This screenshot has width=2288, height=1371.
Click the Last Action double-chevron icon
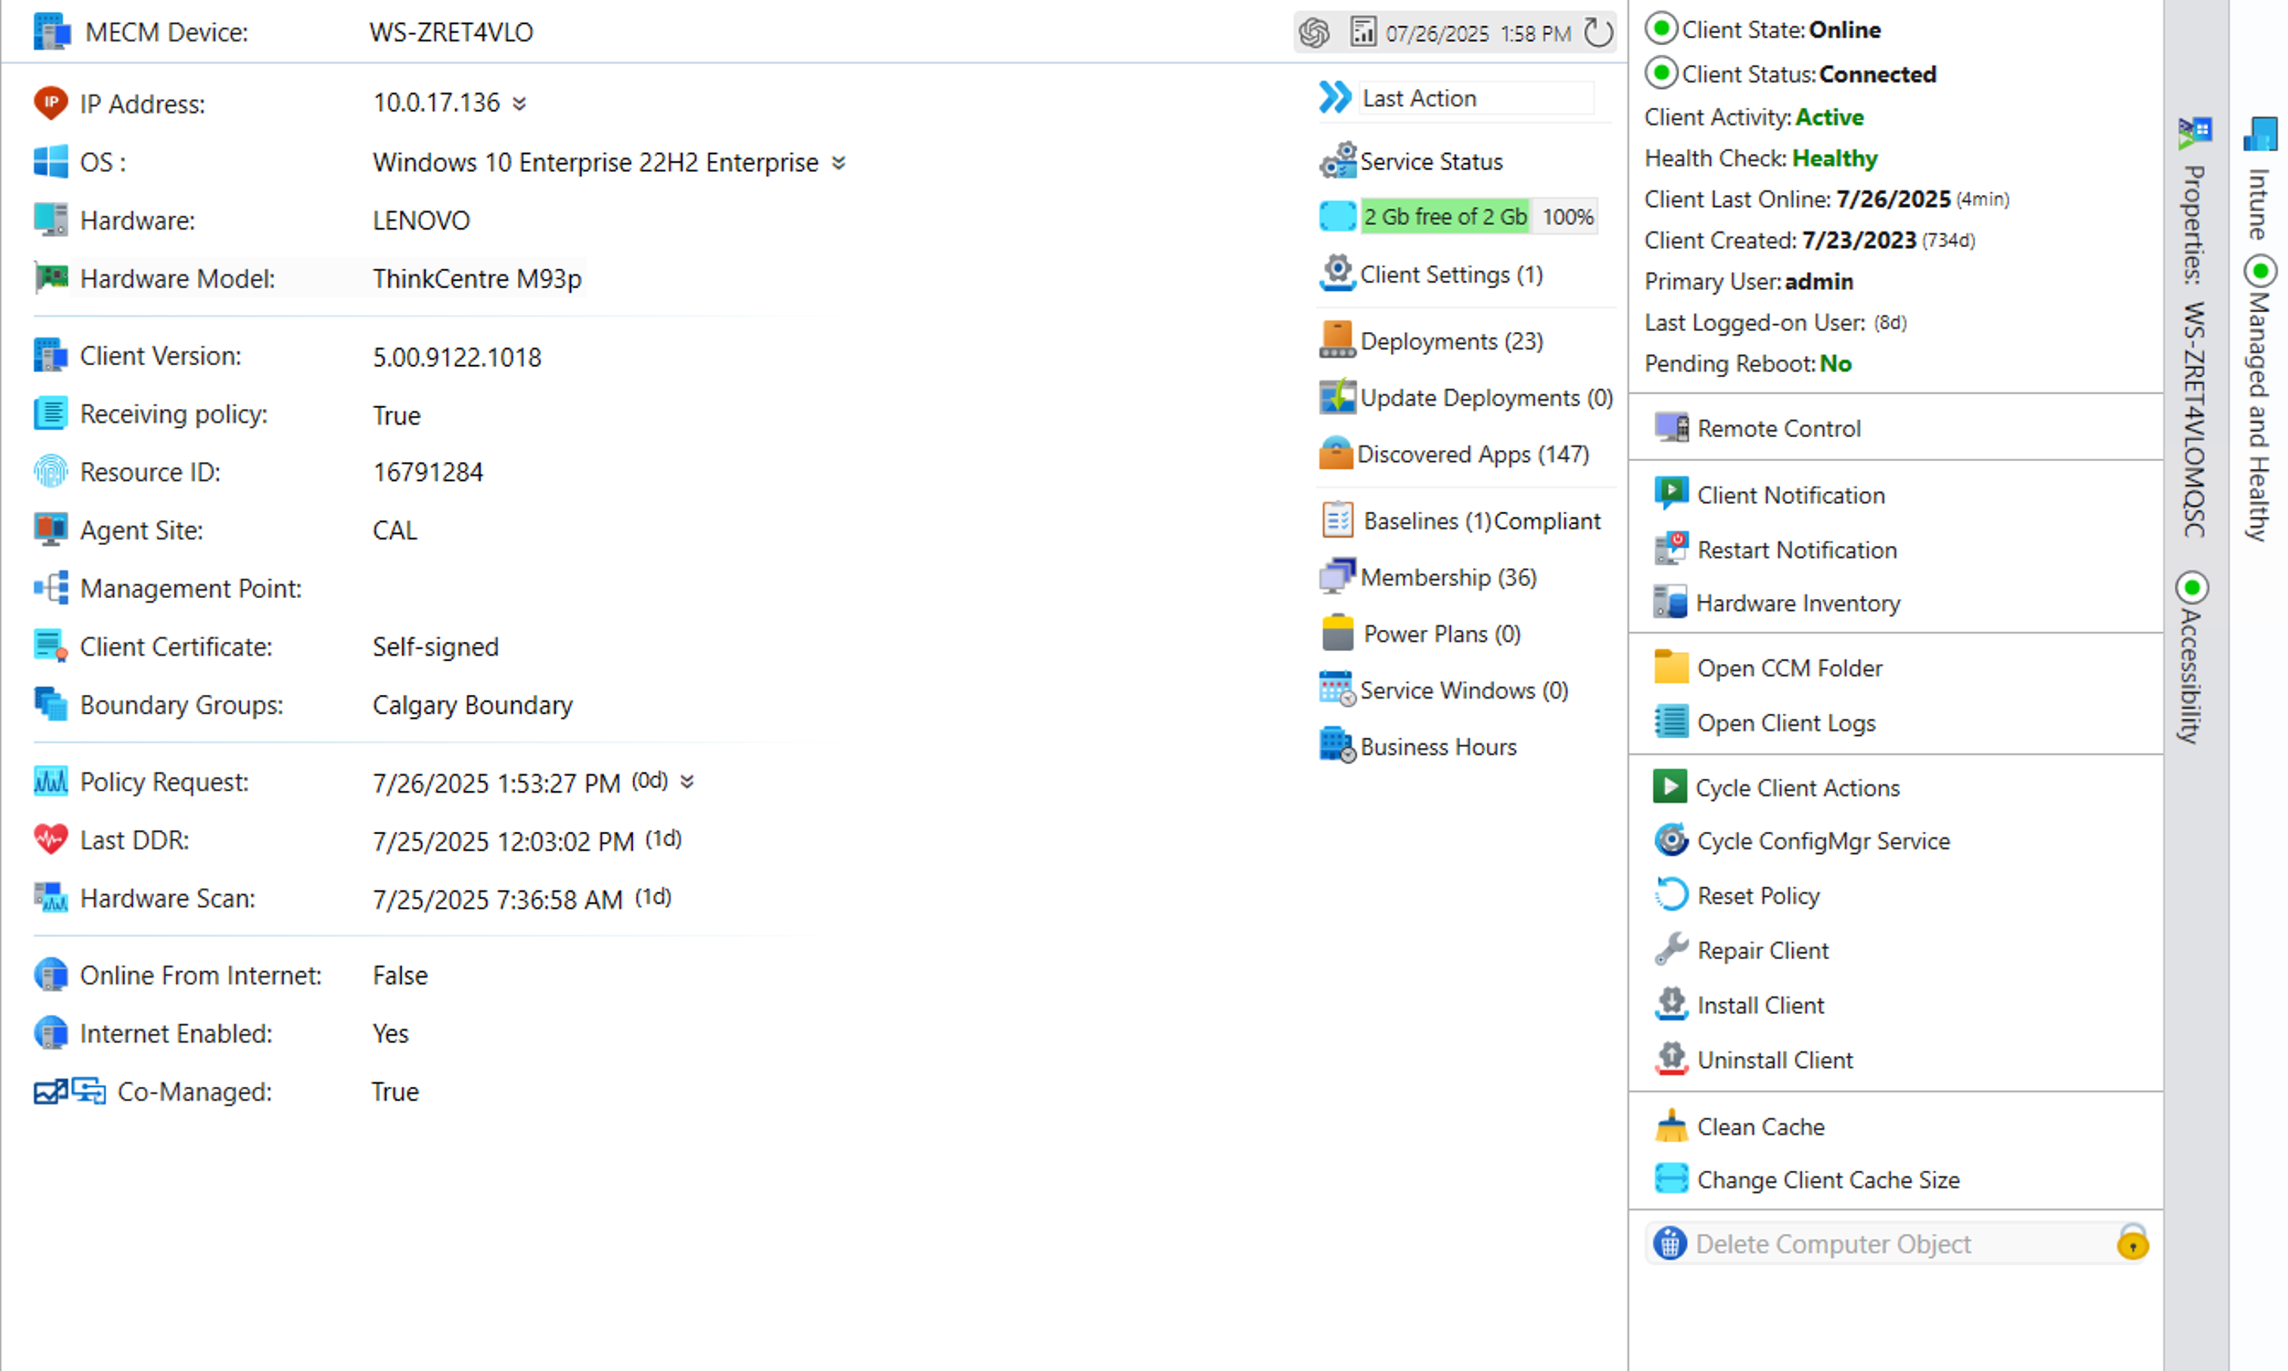pyautogui.click(x=1335, y=97)
